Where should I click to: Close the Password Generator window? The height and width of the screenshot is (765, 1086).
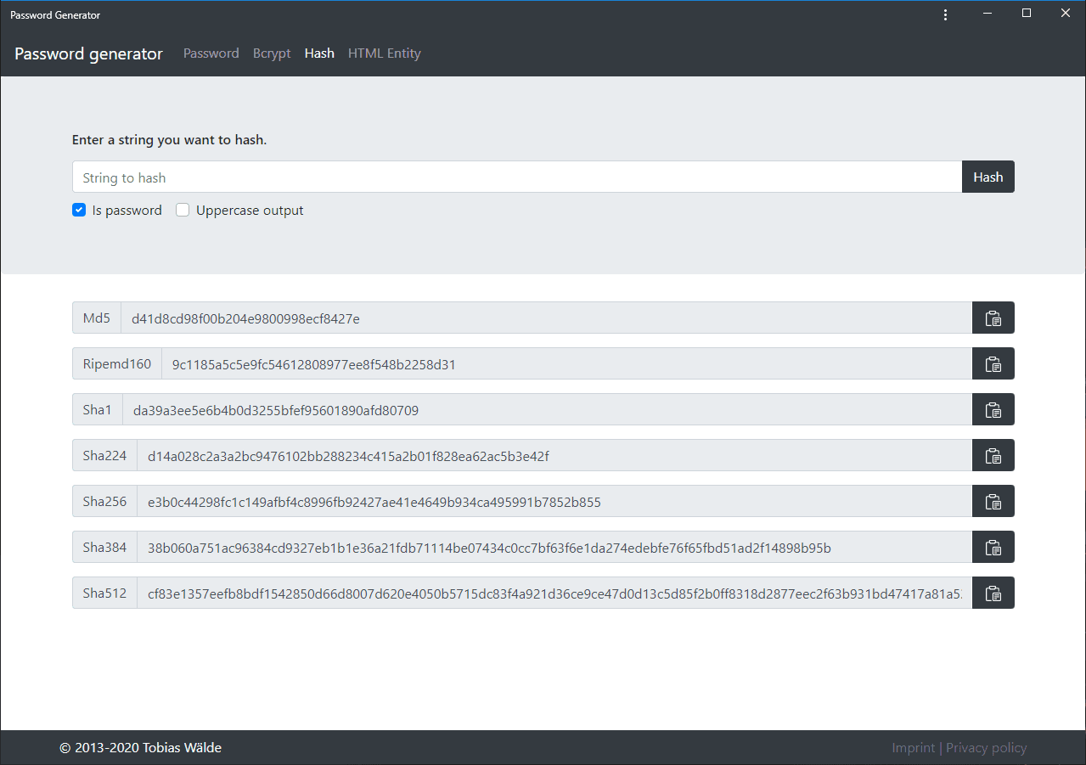click(1066, 14)
